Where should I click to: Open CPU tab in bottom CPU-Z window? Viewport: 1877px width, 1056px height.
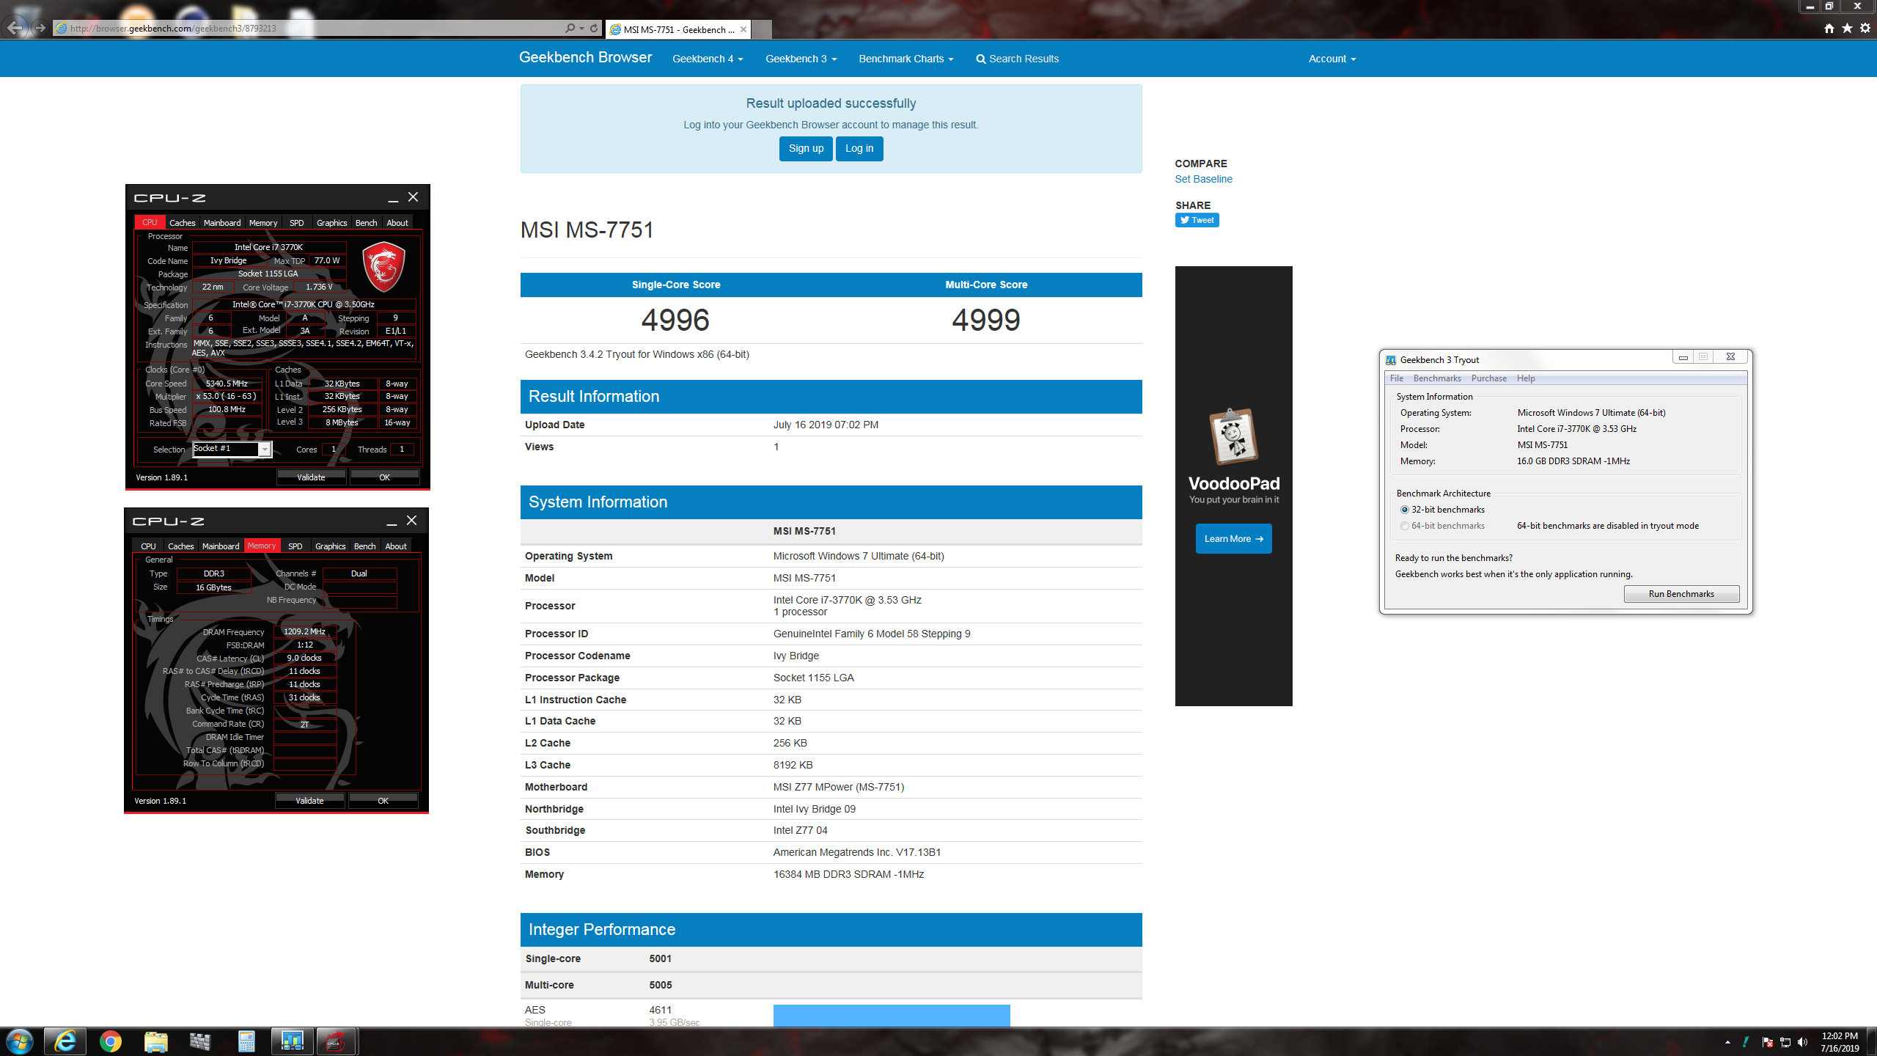point(148,546)
